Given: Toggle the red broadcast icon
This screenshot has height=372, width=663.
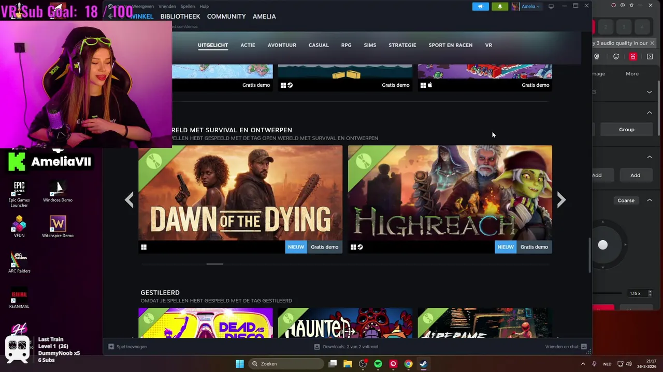Looking at the screenshot, I should coord(633,56).
